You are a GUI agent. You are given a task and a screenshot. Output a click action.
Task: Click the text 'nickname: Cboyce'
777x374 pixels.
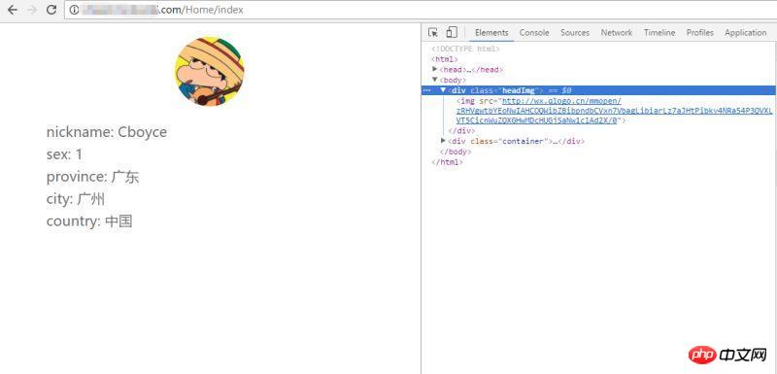coord(107,132)
